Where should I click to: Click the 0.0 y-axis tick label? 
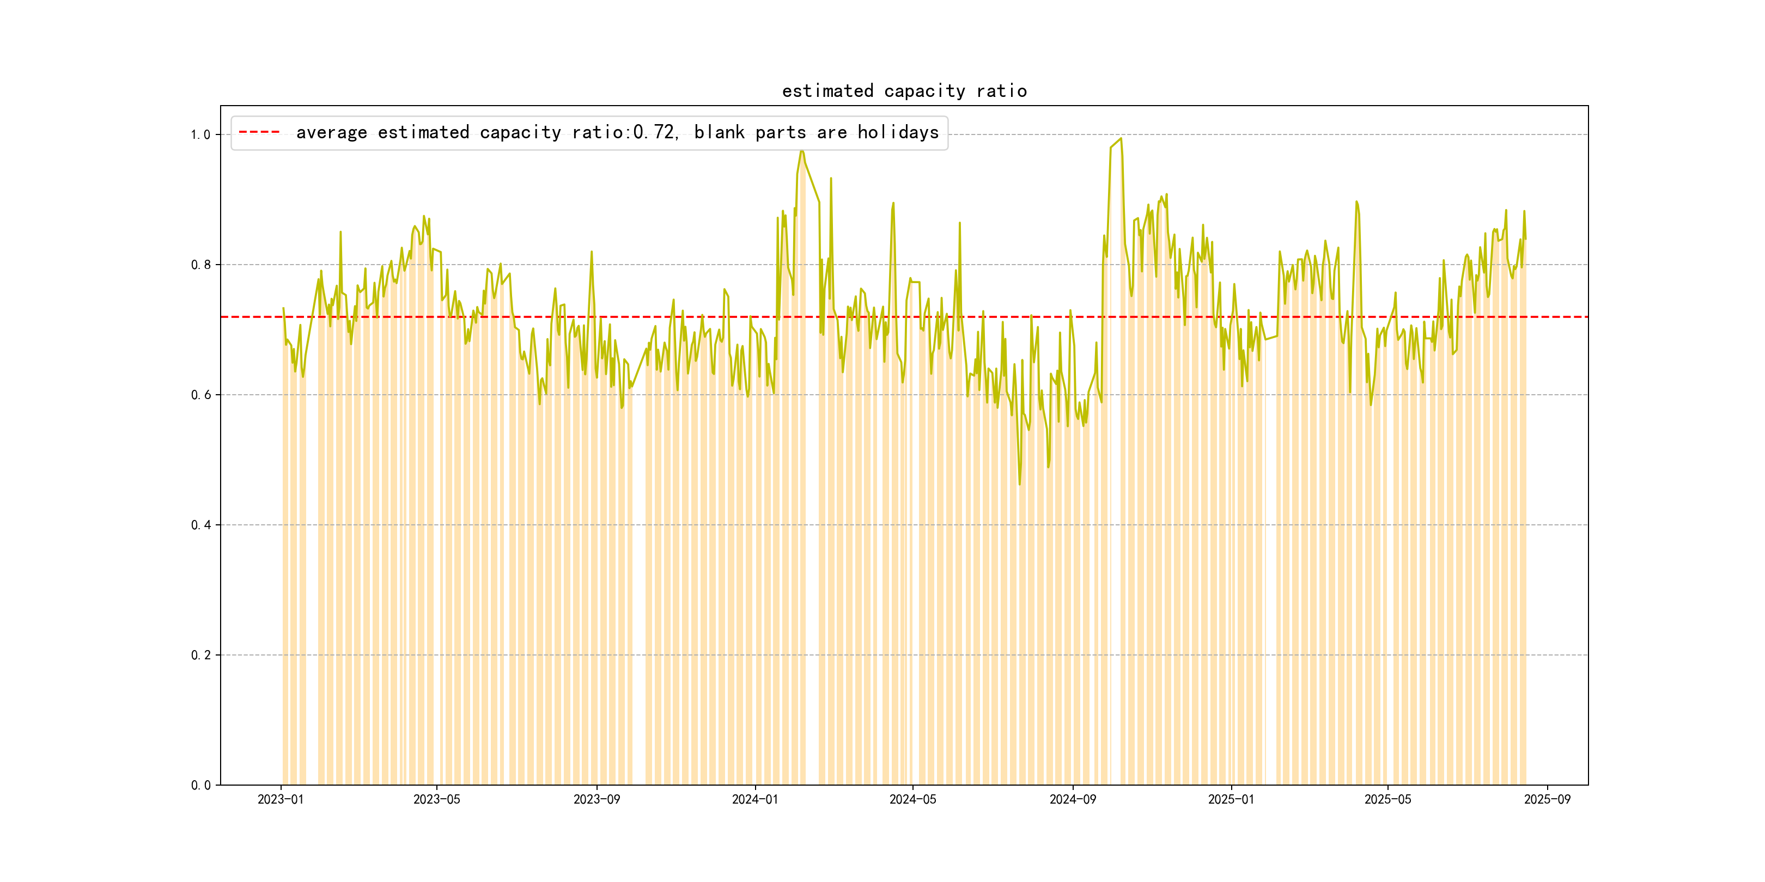tap(200, 786)
